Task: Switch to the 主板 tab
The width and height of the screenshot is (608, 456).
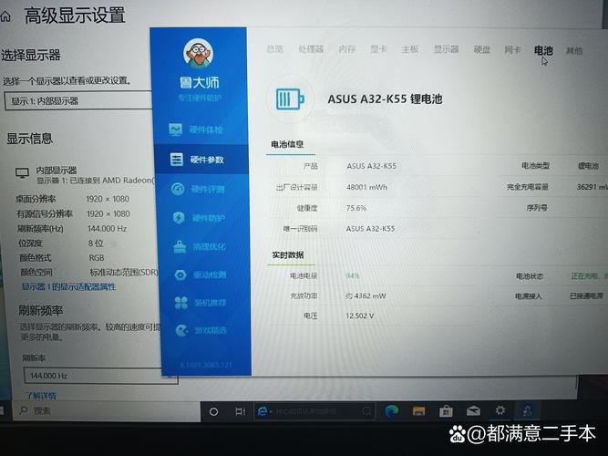Action: point(410,49)
